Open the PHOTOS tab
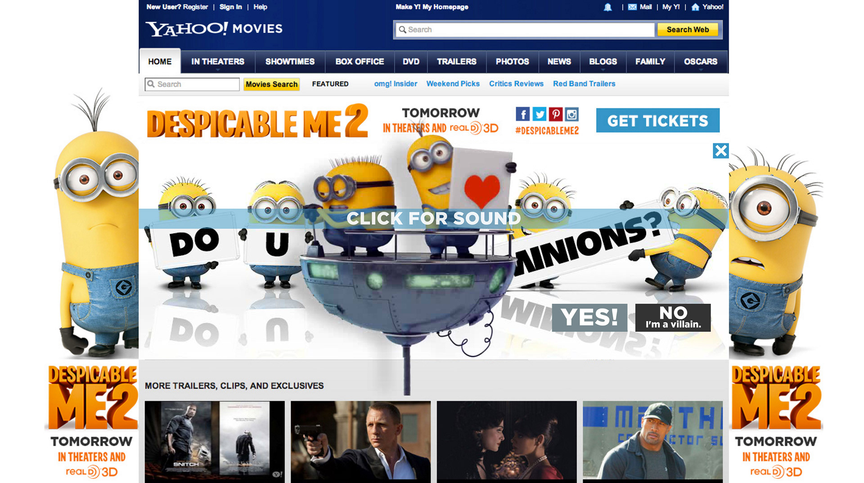The height and width of the screenshot is (483, 864). (x=513, y=62)
